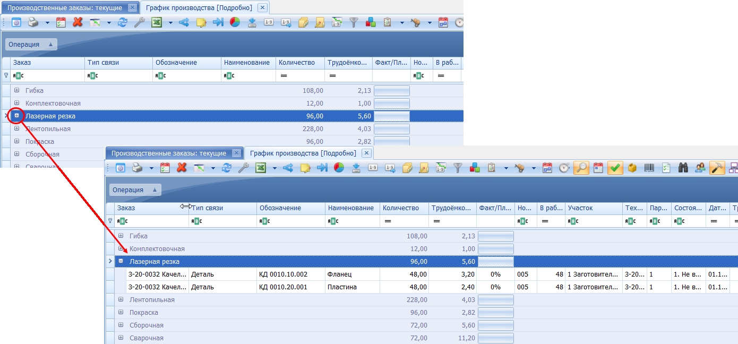This screenshot has height=344, width=738.
Task: Click the barcode icon in front window toolbar
Action: coord(649,168)
